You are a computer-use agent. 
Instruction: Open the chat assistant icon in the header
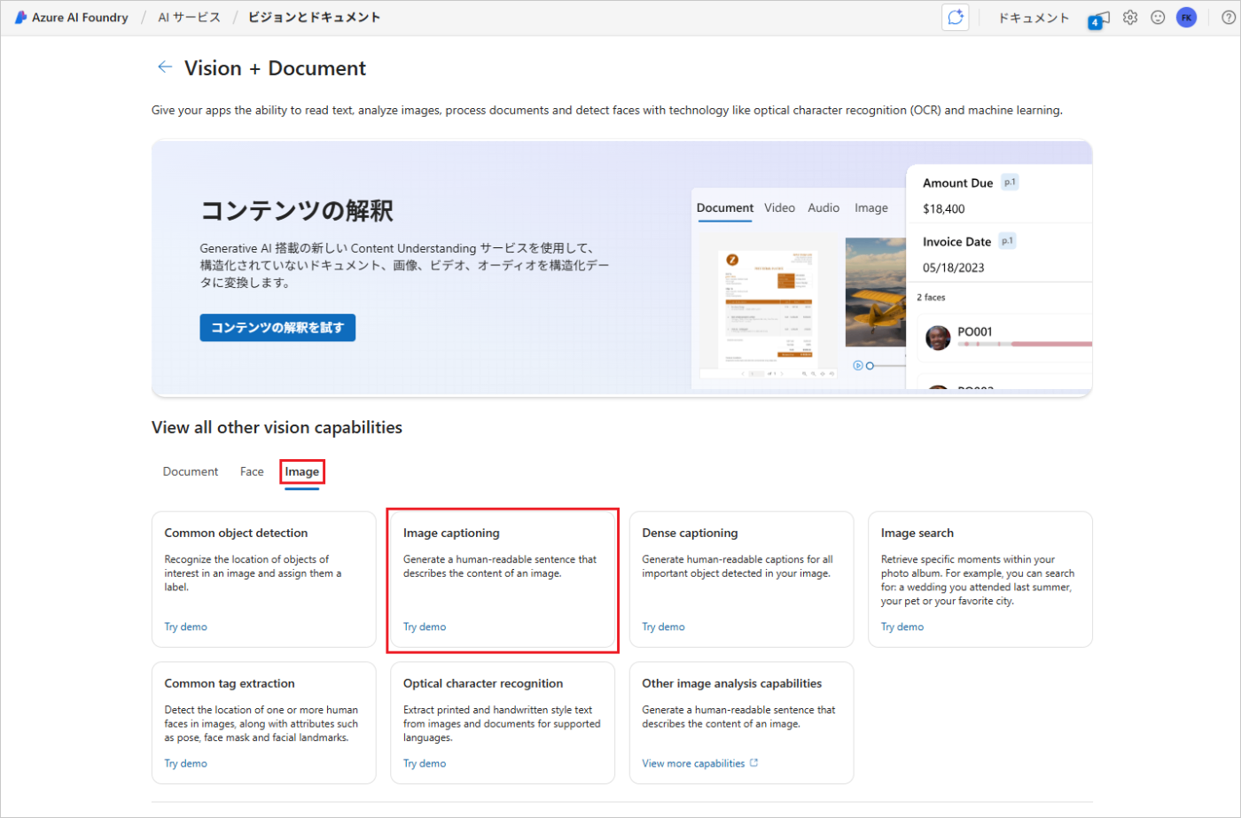[x=956, y=17]
